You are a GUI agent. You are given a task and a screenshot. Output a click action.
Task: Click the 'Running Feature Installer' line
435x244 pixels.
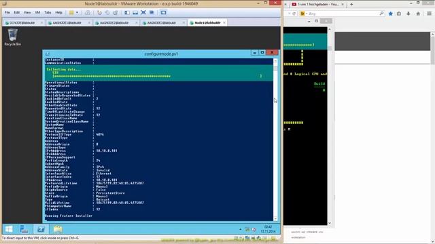click(x=69, y=216)
